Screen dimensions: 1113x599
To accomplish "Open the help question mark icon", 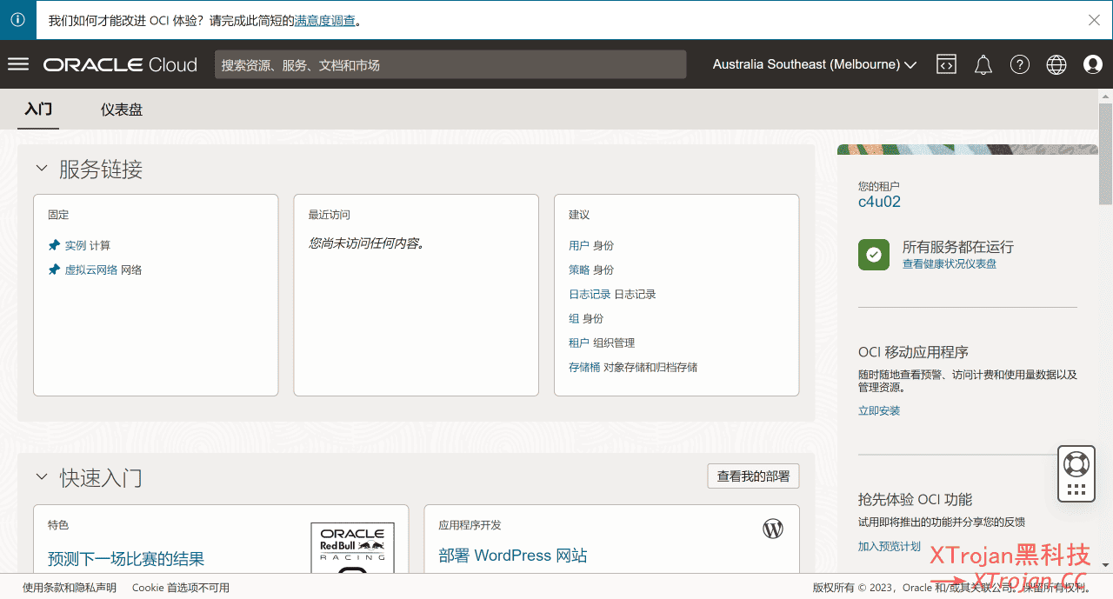I will tap(1020, 64).
